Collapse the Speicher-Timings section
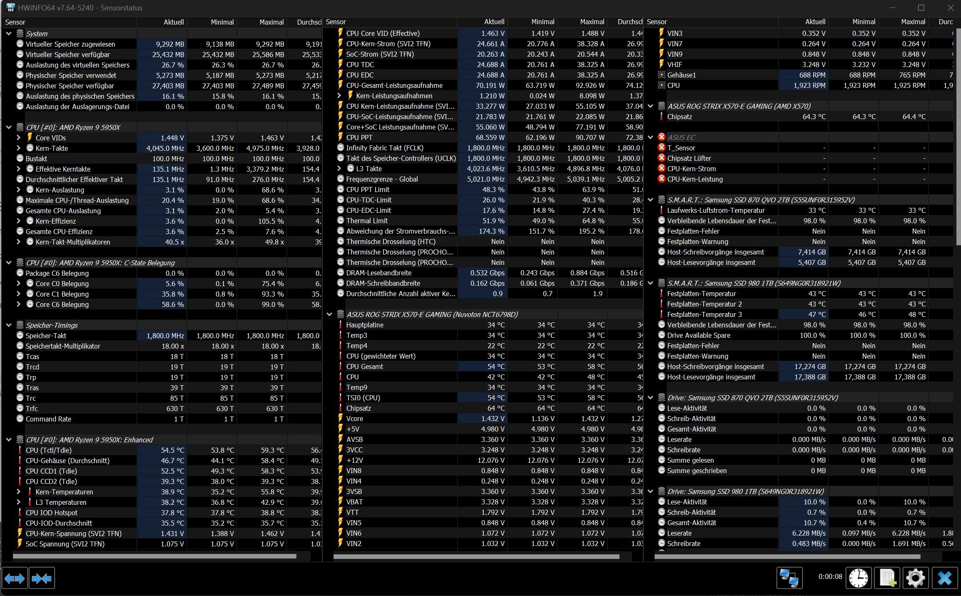The height and width of the screenshot is (596, 961). coord(9,325)
